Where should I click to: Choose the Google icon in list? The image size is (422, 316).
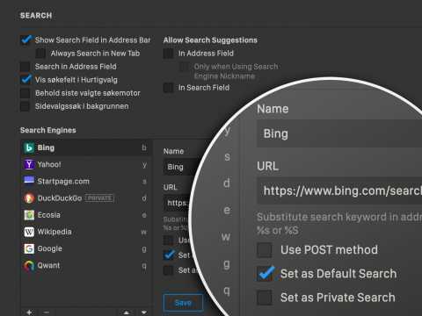tap(29, 248)
